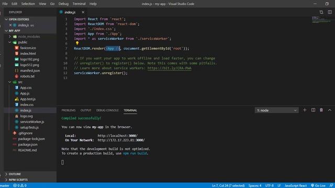Click the feedback icon in status bar

[x=331, y=185]
